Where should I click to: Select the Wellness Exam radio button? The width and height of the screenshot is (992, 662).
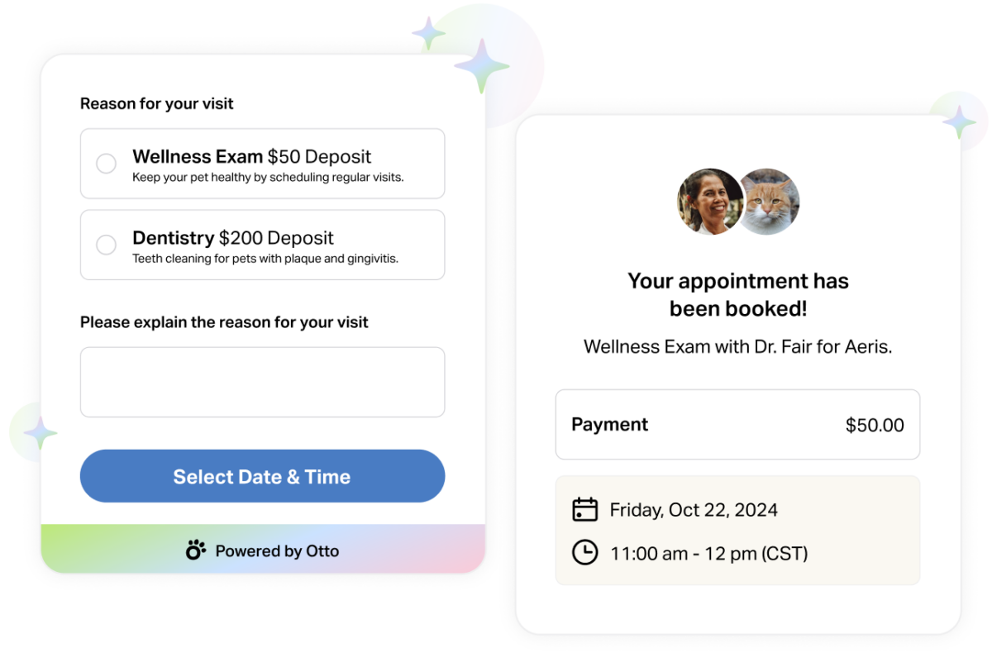pyautogui.click(x=106, y=164)
